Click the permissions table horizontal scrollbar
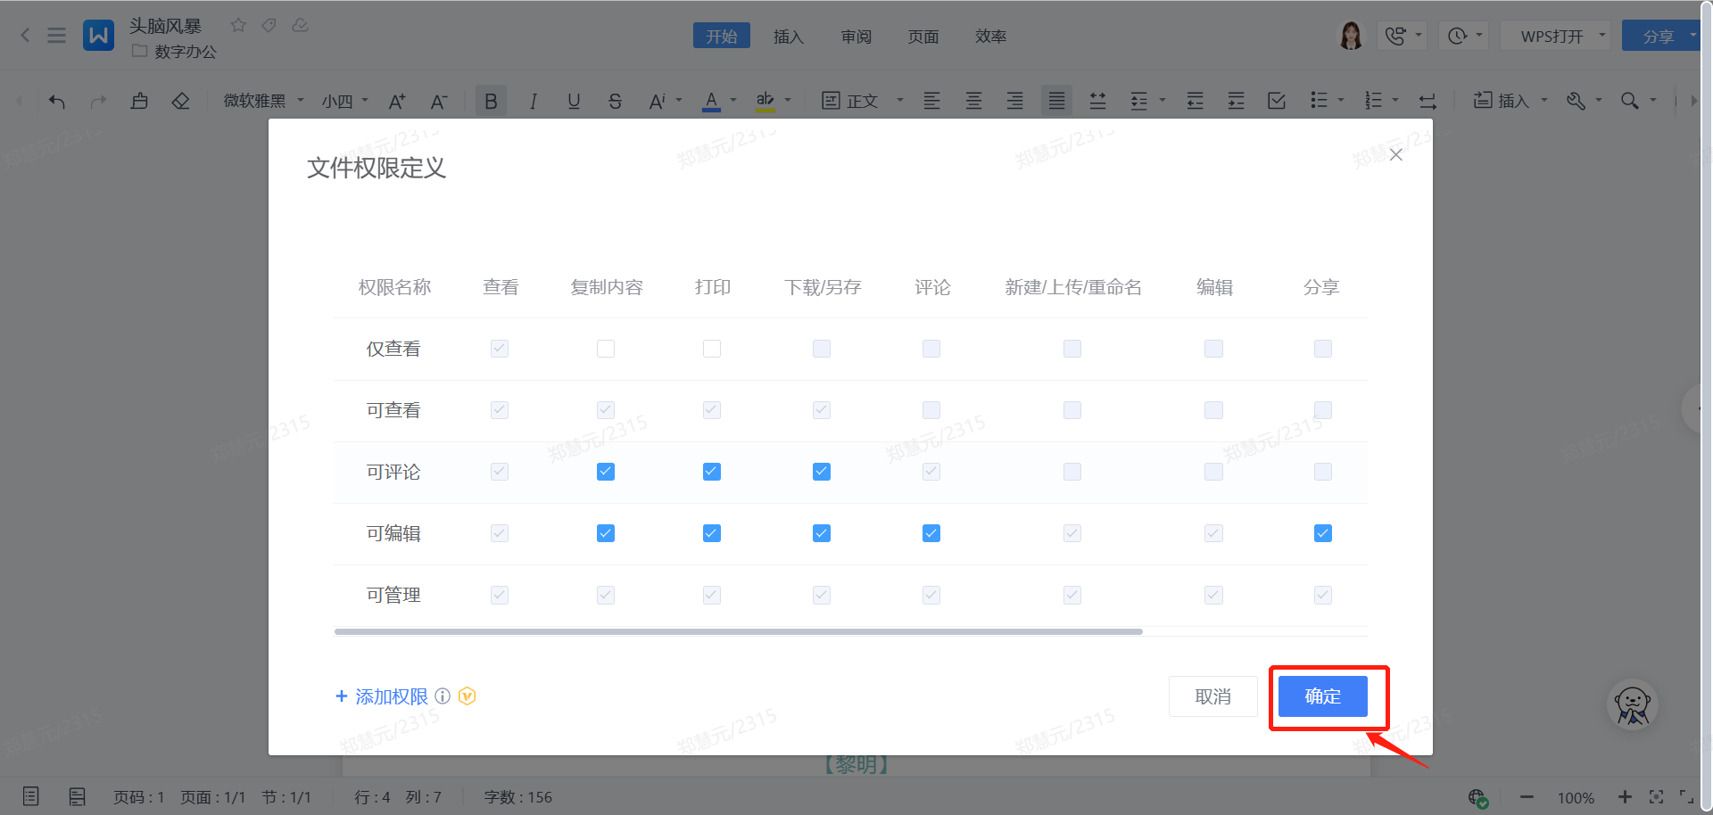 coord(739,631)
